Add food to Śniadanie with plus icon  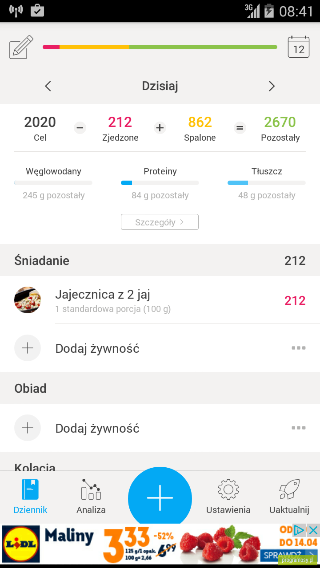28,348
